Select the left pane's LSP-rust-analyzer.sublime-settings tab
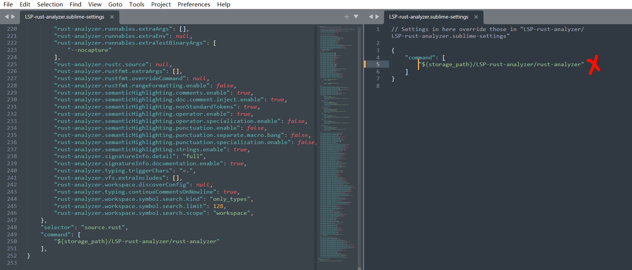The image size is (632, 270). [x=64, y=17]
